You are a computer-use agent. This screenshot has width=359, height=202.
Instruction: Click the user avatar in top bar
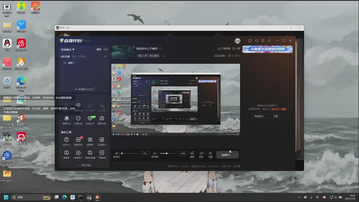point(238,41)
